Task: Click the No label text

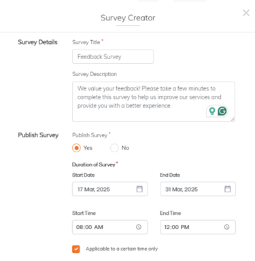Action: [x=125, y=148]
